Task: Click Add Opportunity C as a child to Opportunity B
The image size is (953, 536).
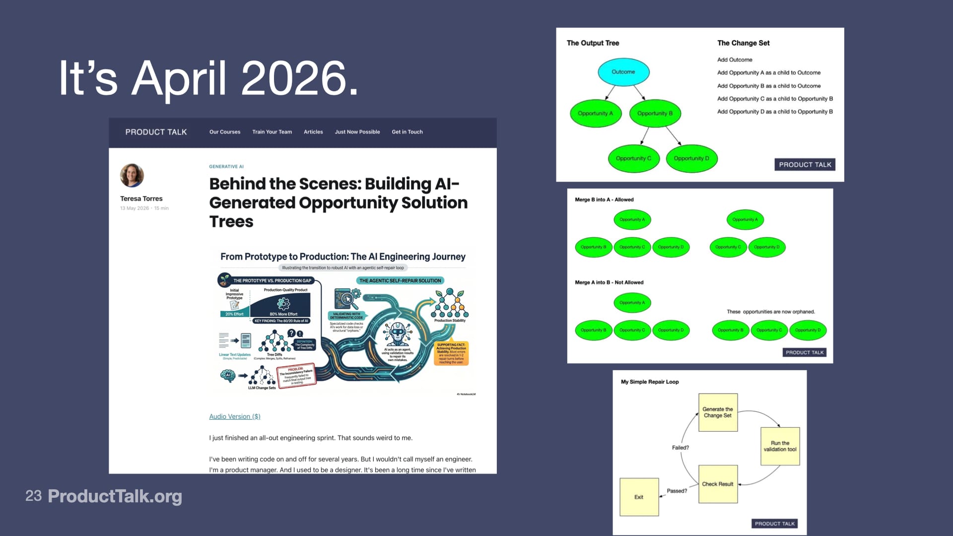Action: 775,99
